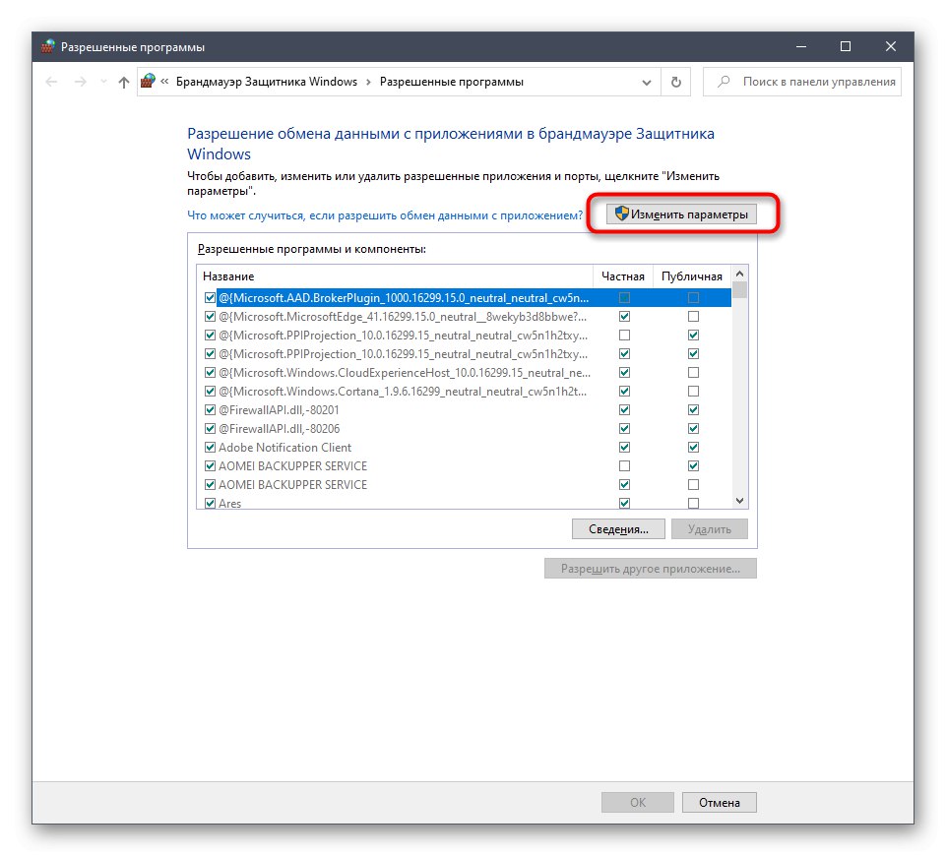Uncheck Adobe Notification Client
This screenshot has height=856, width=946.
click(210, 447)
